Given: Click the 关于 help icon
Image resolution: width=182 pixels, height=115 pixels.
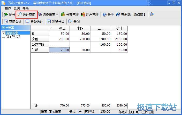Looking at the screenshot, I should [104, 15].
